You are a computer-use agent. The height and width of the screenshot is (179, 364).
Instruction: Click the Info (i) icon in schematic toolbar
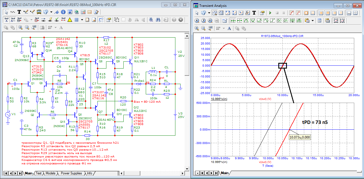[63, 12]
